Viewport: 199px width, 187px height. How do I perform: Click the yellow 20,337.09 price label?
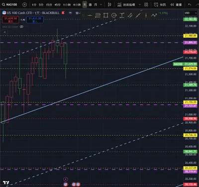click(191, 168)
